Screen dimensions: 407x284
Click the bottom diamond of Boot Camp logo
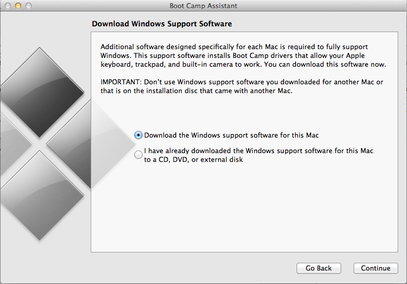tap(41, 196)
